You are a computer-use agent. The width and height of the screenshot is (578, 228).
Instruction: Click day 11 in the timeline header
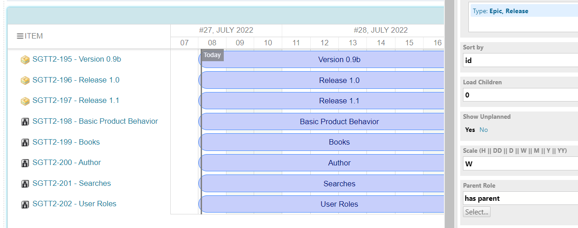pos(296,43)
